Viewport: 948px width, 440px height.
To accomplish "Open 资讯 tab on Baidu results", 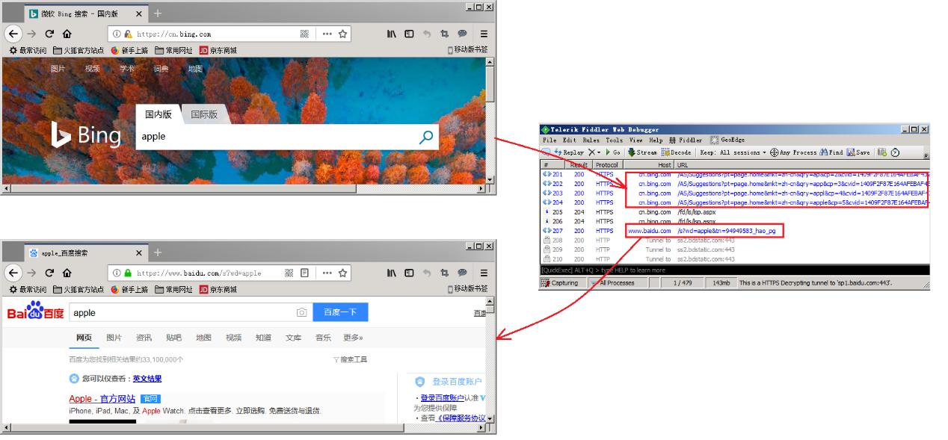I will point(144,338).
